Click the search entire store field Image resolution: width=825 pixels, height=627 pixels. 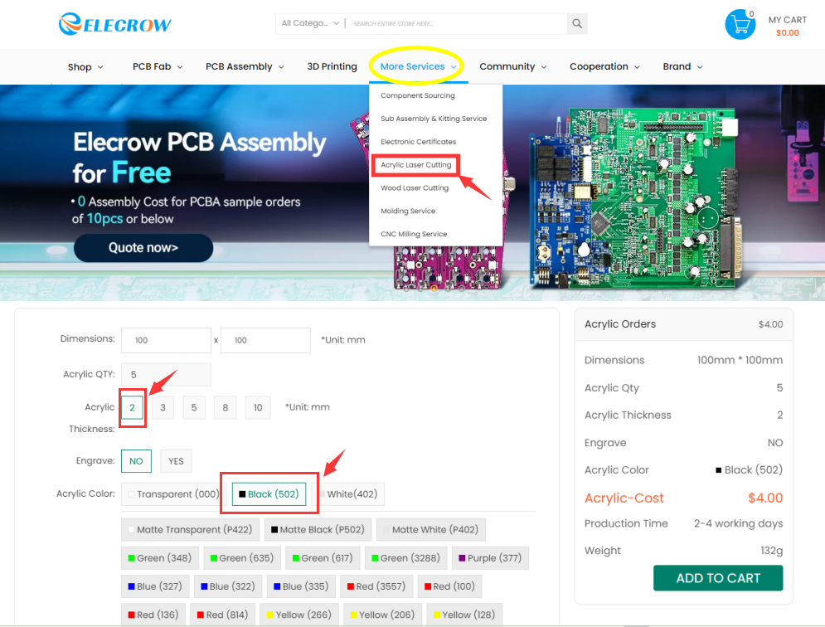pyautogui.click(x=456, y=24)
